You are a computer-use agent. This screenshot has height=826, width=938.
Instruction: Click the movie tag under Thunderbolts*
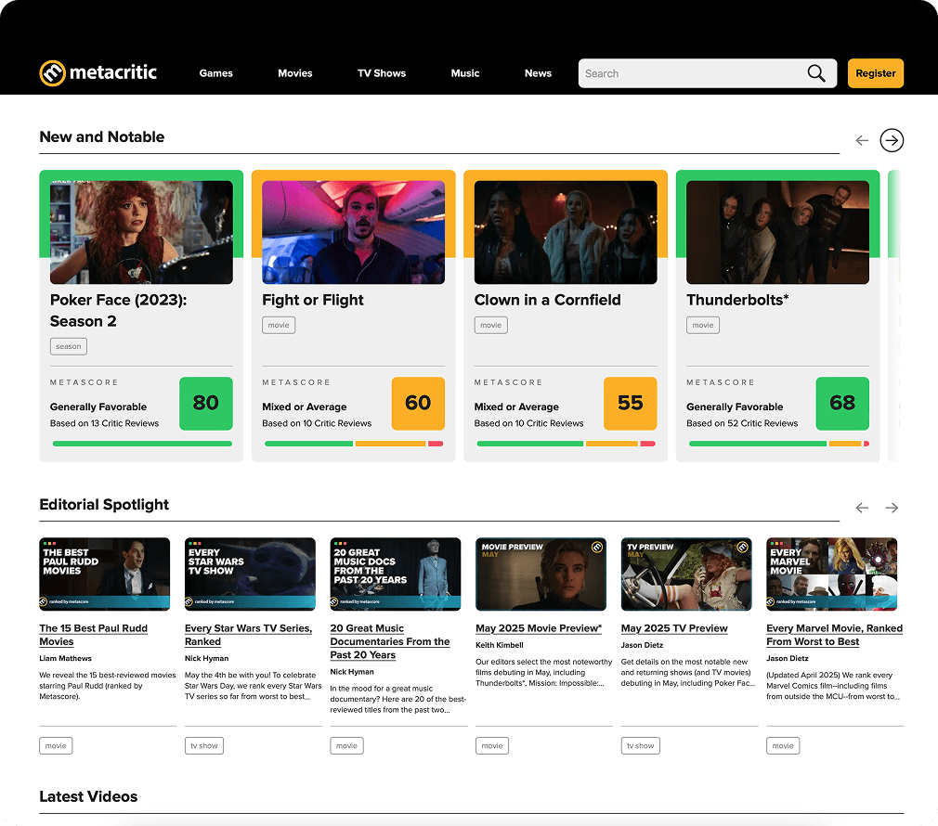703,325
